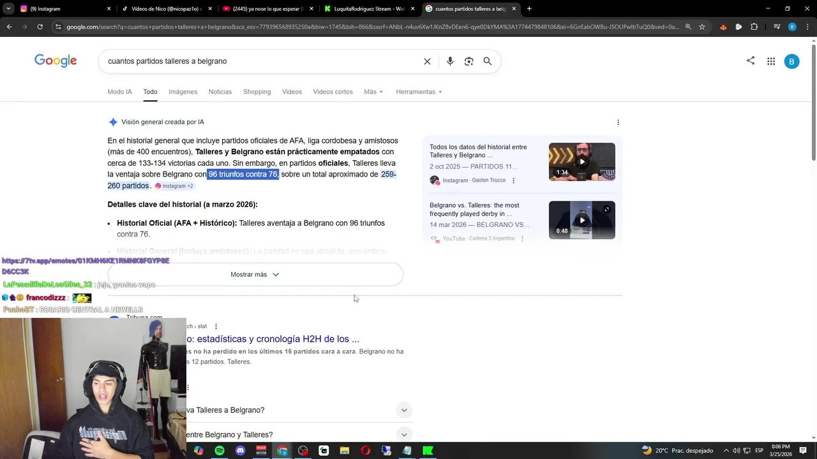Screen dimensions: 817x459
Task: Clear the search box text
Action: point(427,61)
